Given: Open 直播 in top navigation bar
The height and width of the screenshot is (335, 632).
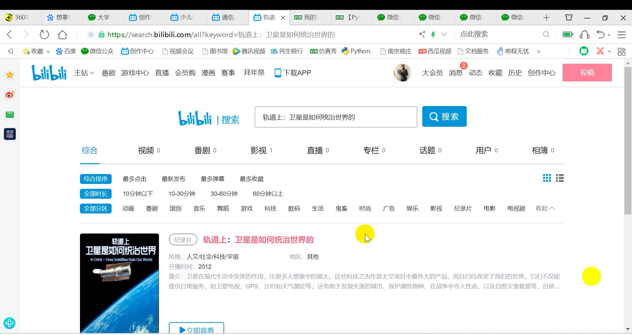Looking at the screenshot, I should coord(162,73).
